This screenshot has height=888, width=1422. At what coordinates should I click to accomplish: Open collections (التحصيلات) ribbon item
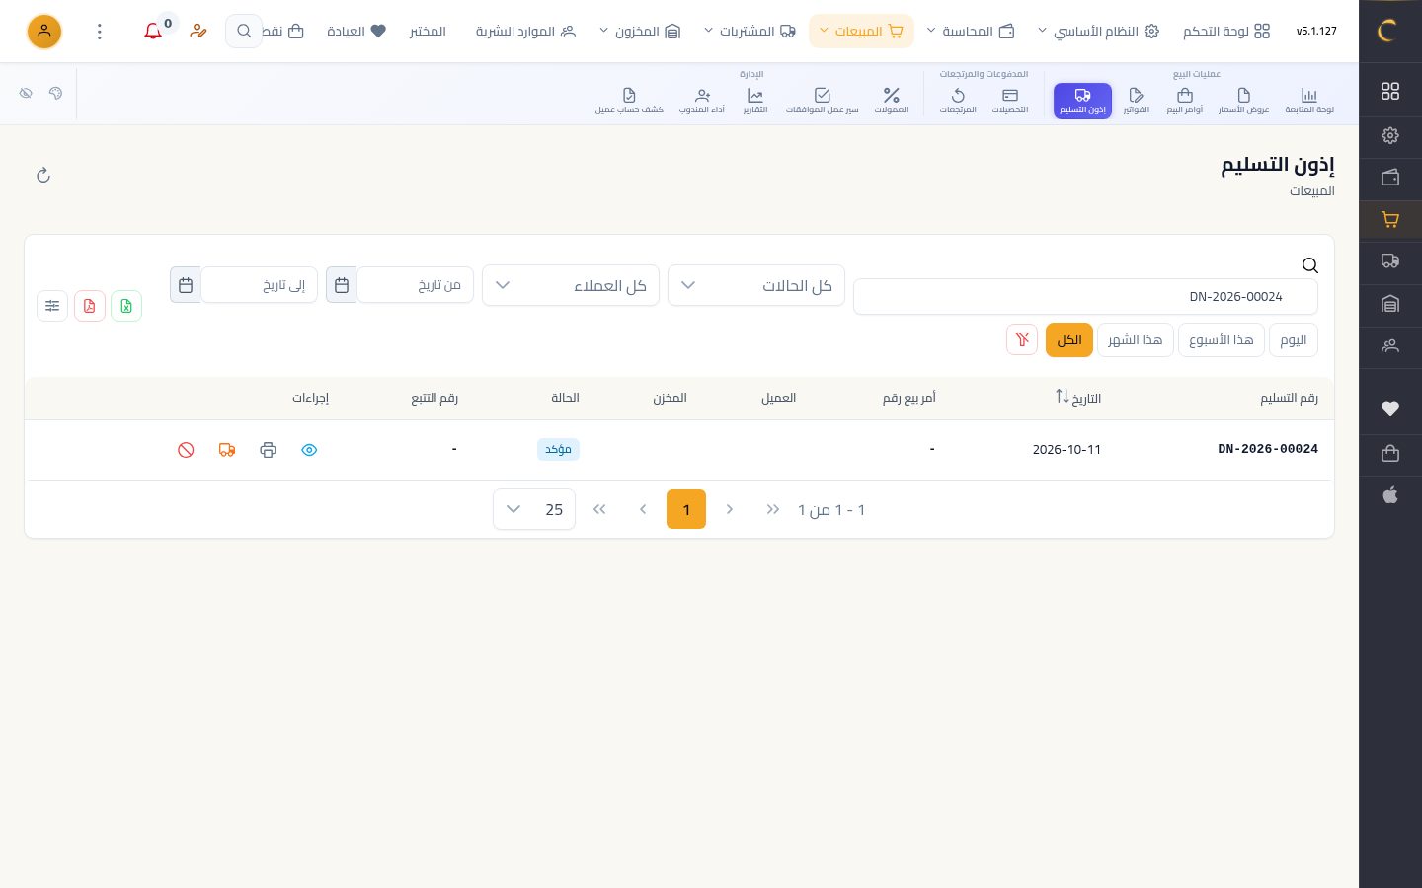[x=1010, y=100]
